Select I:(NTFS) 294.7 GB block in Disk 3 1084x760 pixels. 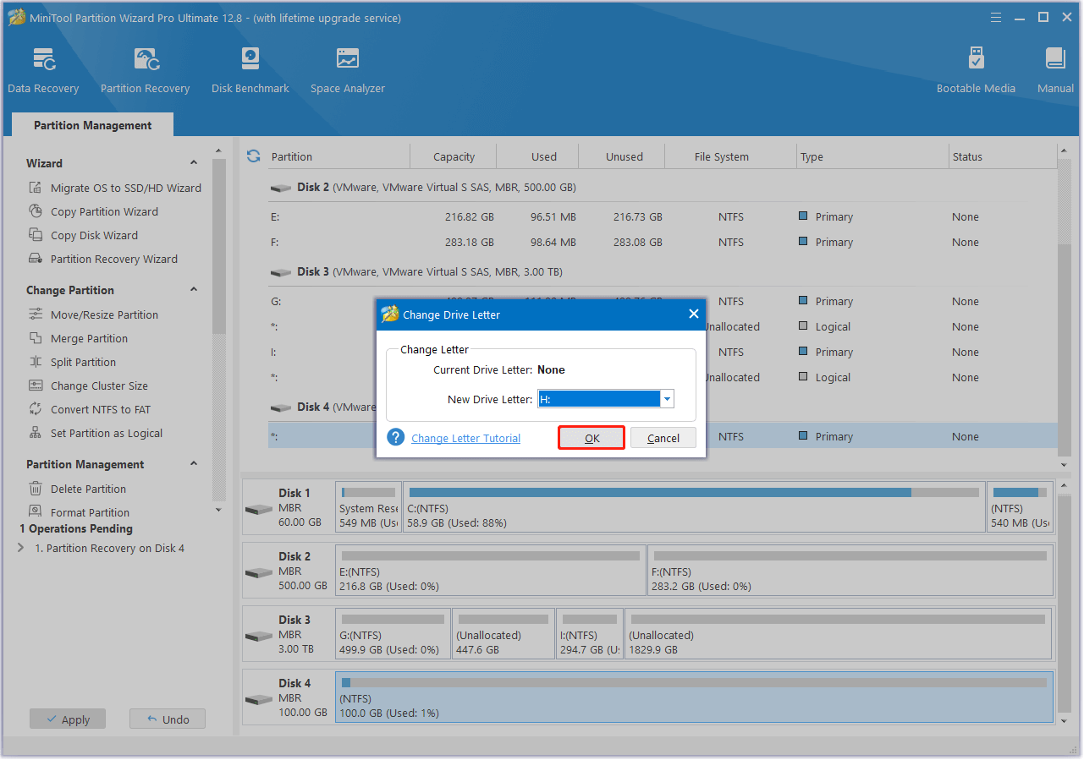pyautogui.click(x=590, y=634)
